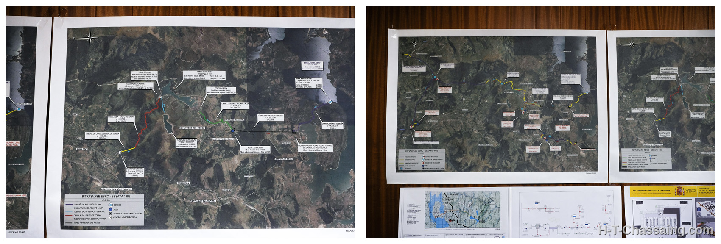Click the Embalse de Mediajo label box
The height and width of the screenshot is (244, 721).
coord(186,143)
